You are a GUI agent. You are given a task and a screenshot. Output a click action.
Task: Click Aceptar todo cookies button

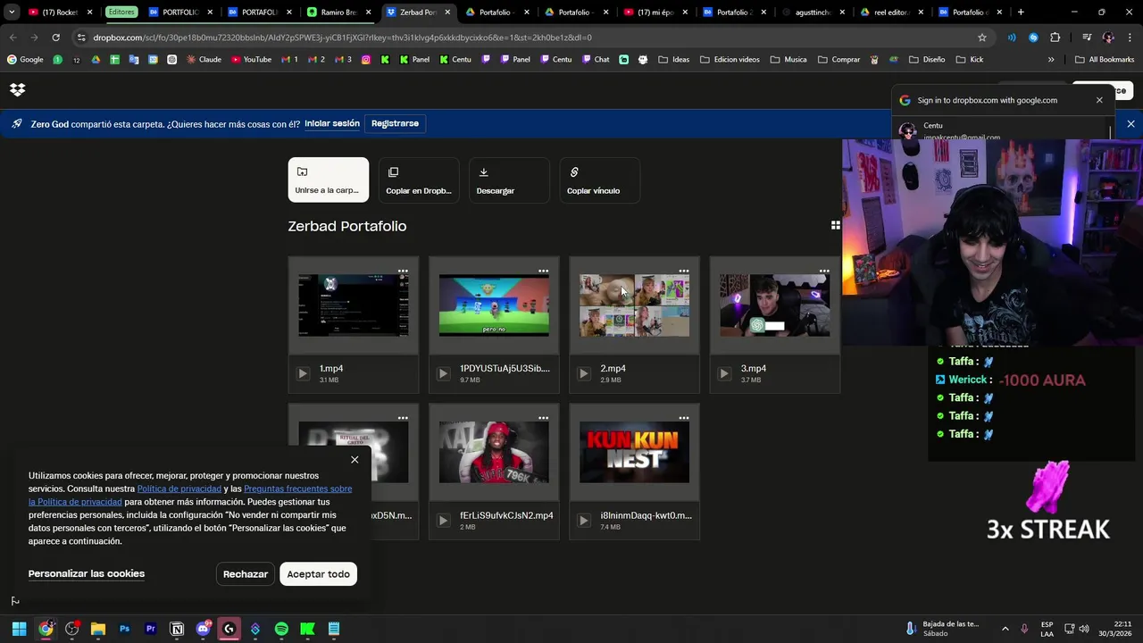(x=318, y=574)
